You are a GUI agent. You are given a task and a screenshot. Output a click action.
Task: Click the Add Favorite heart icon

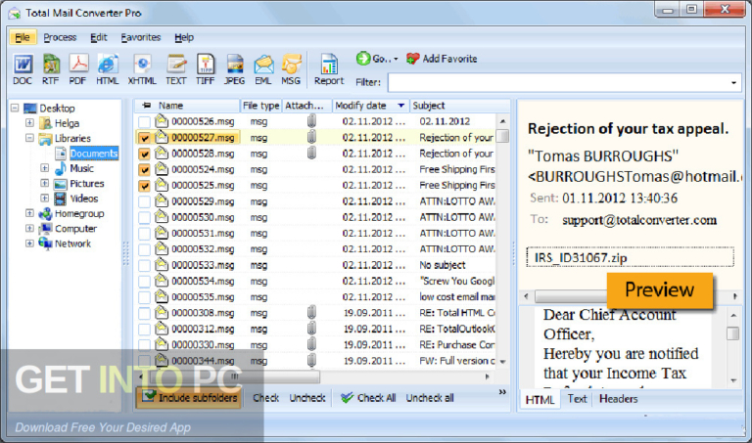tap(412, 59)
